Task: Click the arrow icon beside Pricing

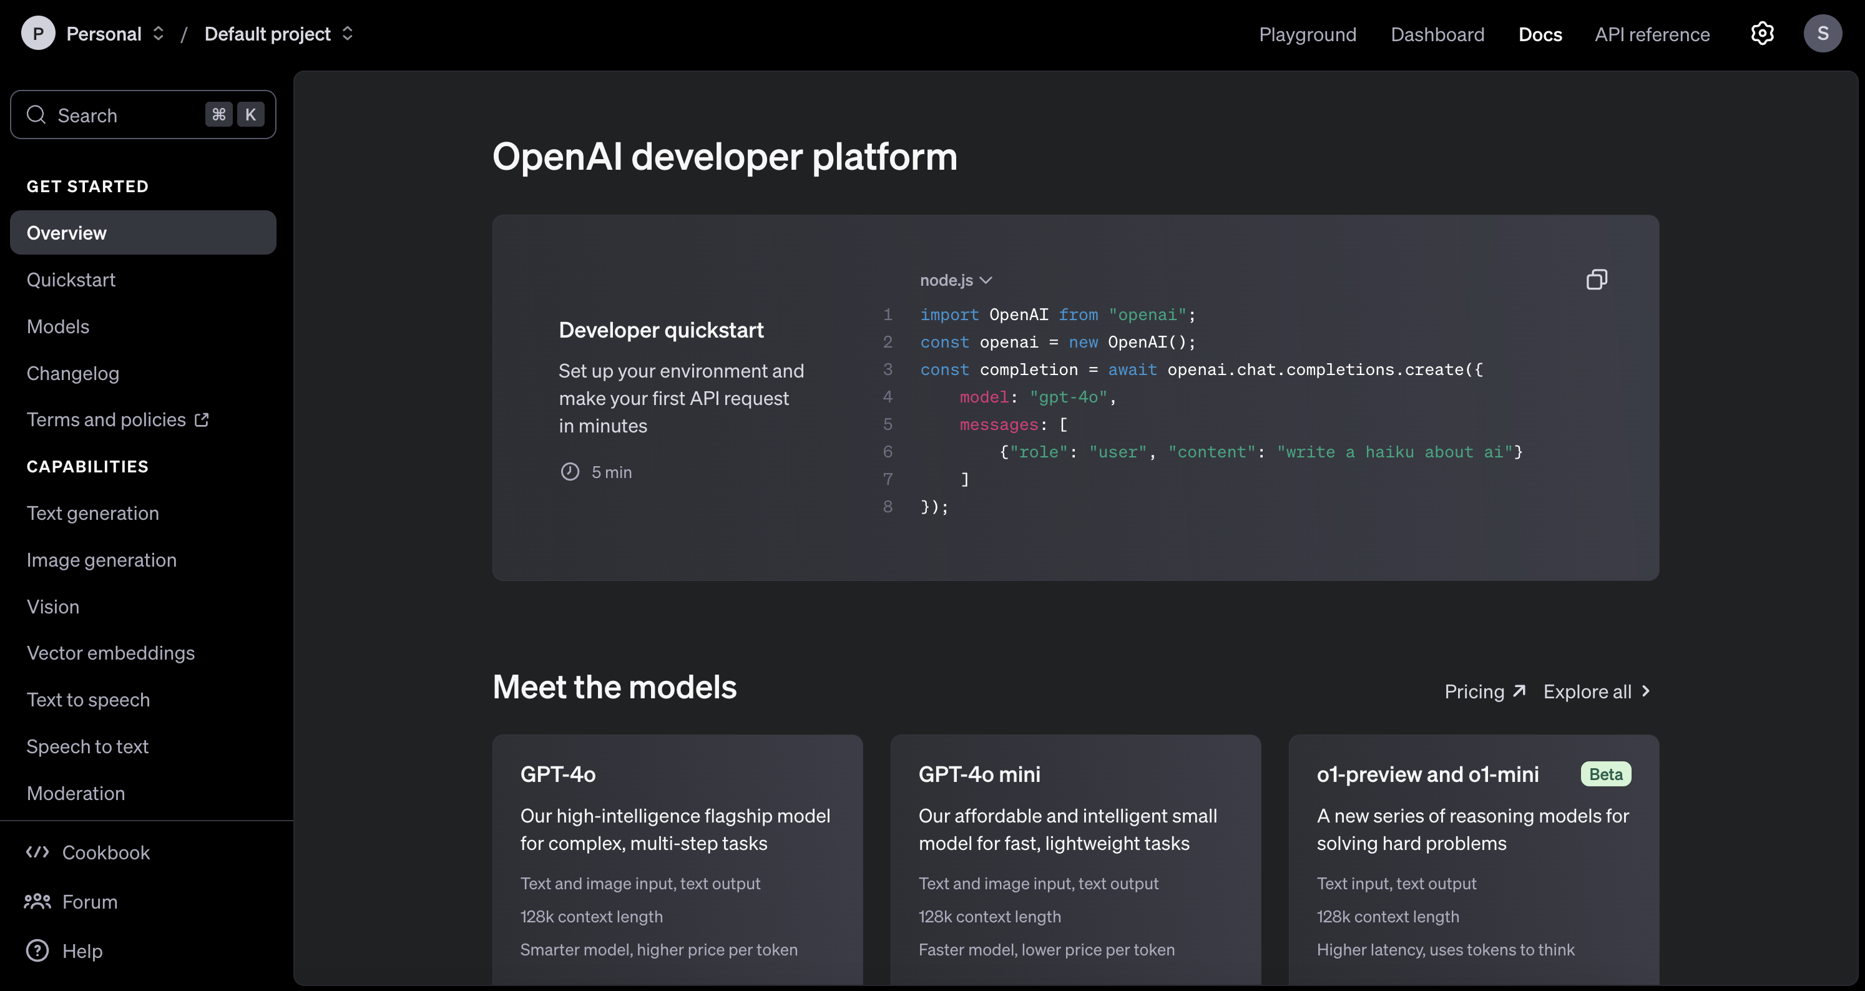Action: coord(1519,691)
